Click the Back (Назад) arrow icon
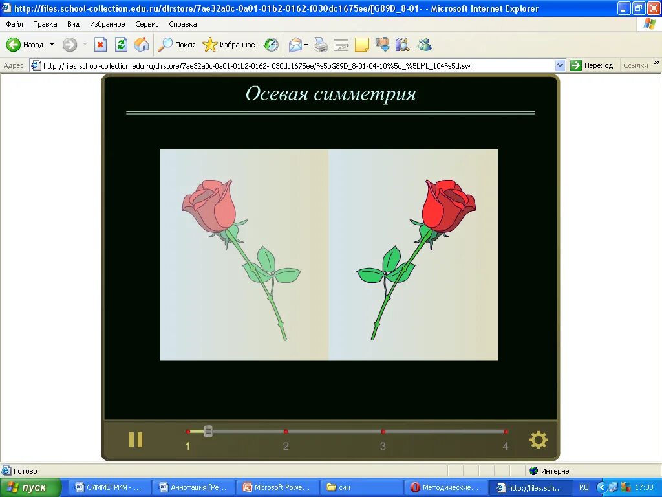Image resolution: width=662 pixels, height=497 pixels. pyautogui.click(x=13, y=45)
